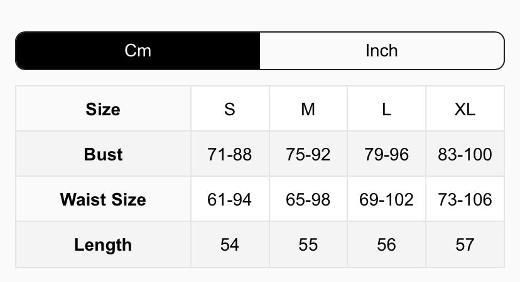Click length value 54 for size S

230,244
